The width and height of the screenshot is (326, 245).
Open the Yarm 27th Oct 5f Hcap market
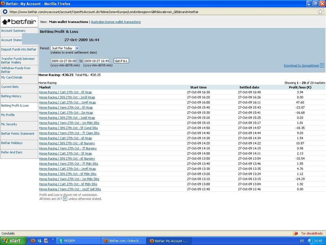coord(66,107)
